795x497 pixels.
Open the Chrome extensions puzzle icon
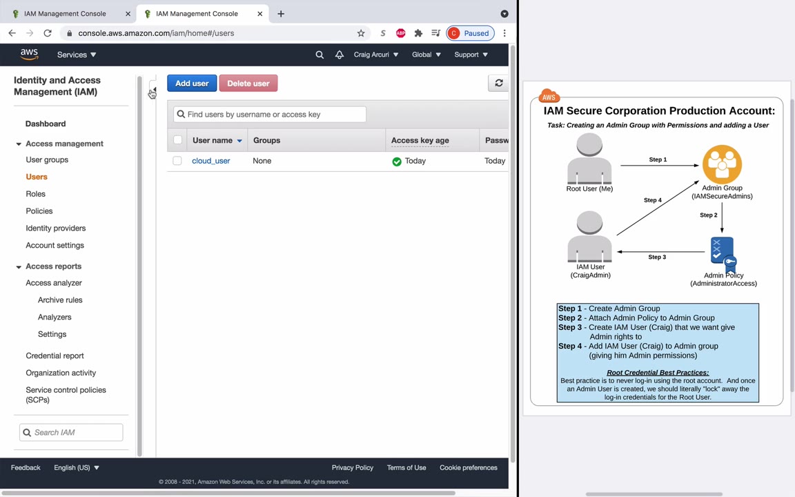coord(418,33)
